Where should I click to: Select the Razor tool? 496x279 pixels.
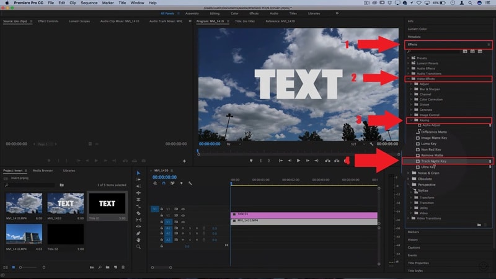pyautogui.click(x=138, y=213)
